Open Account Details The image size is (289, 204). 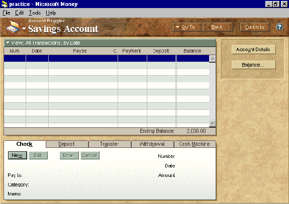253,50
